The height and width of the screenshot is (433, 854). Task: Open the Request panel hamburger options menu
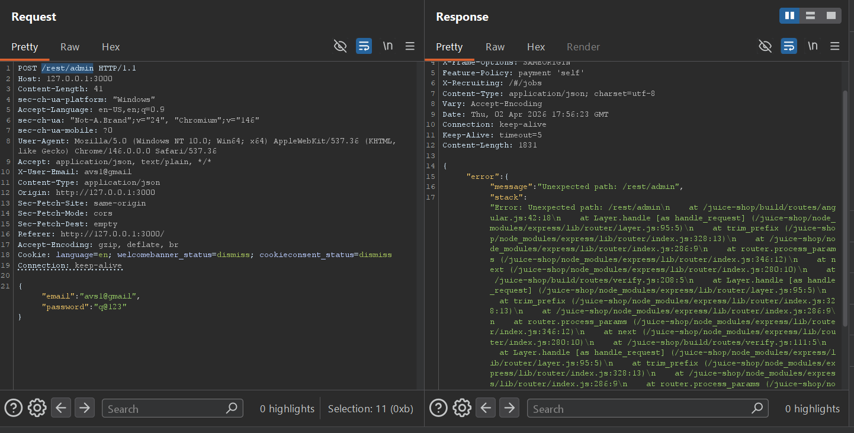tap(410, 46)
